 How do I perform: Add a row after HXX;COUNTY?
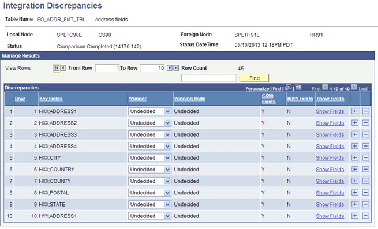355,181
